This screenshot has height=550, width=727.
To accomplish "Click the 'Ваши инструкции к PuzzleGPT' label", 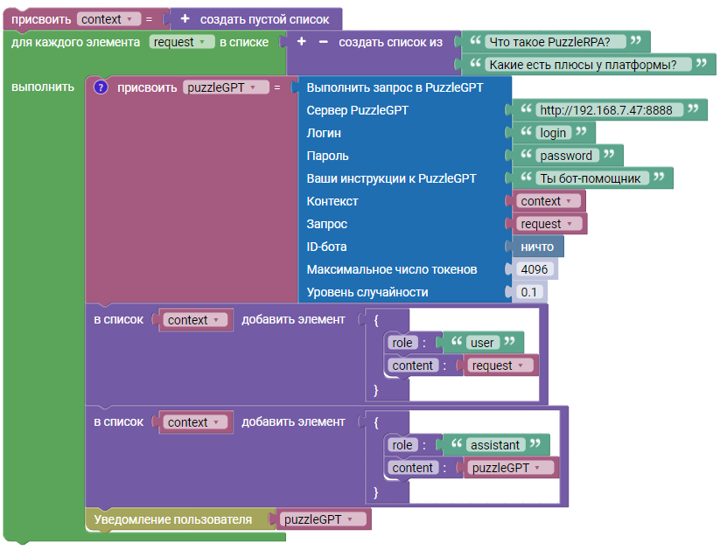I will pos(391,178).
